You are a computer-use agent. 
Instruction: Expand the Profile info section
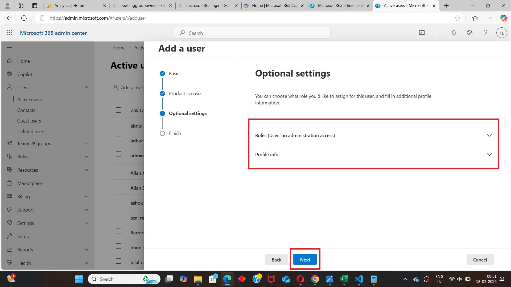[373, 155]
